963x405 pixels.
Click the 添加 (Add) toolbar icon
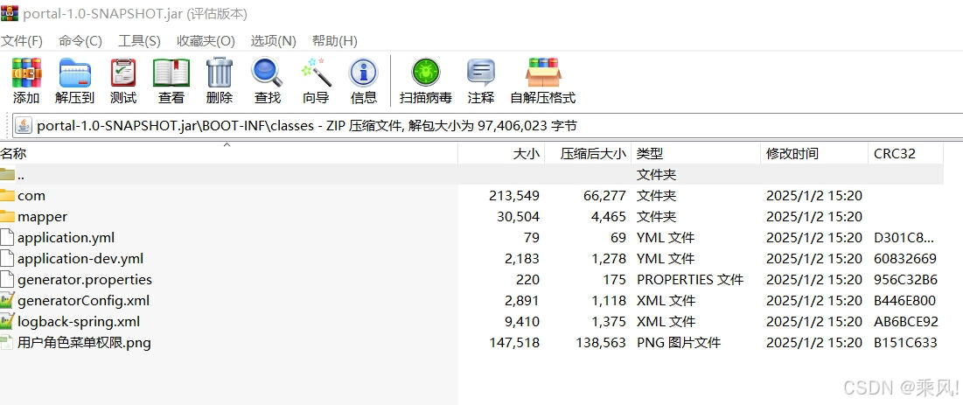[26, 73]
